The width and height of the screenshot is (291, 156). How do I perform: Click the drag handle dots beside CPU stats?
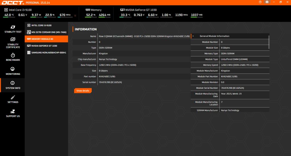click(x=75, y=16)
